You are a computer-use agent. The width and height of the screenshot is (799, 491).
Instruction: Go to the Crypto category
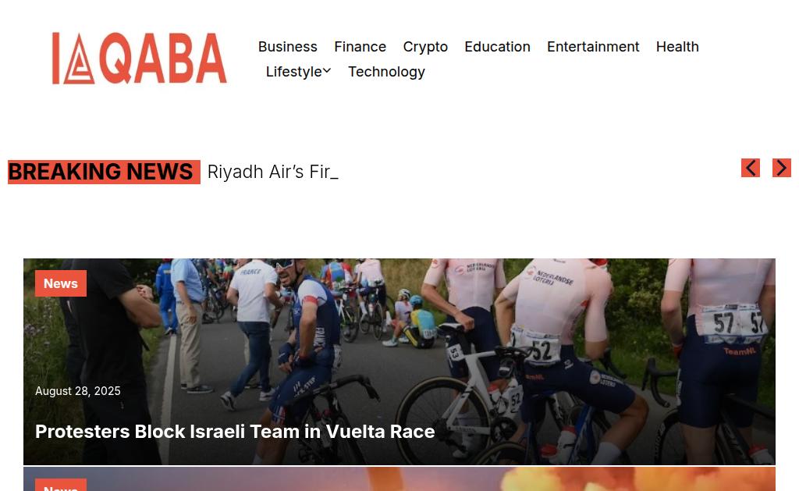click(x=425, y=46)
